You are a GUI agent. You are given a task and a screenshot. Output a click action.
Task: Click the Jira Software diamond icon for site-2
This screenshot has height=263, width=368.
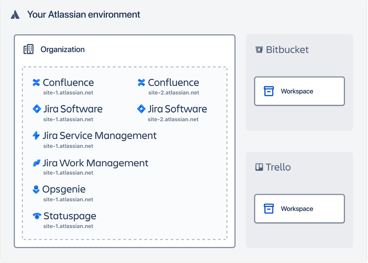coord(141,109)
